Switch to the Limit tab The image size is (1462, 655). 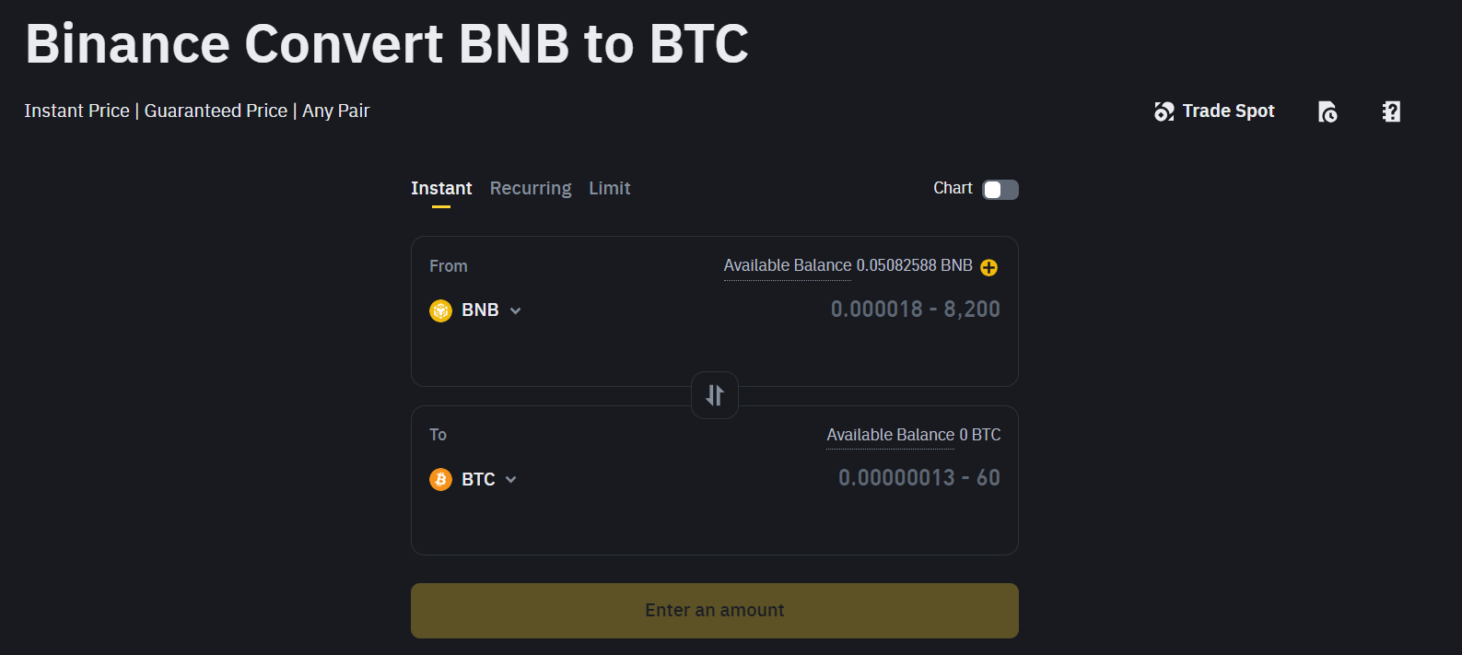(610, 189)
